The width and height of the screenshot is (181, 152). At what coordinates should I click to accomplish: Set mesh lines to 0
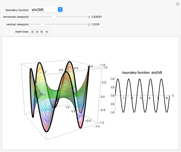32,32
